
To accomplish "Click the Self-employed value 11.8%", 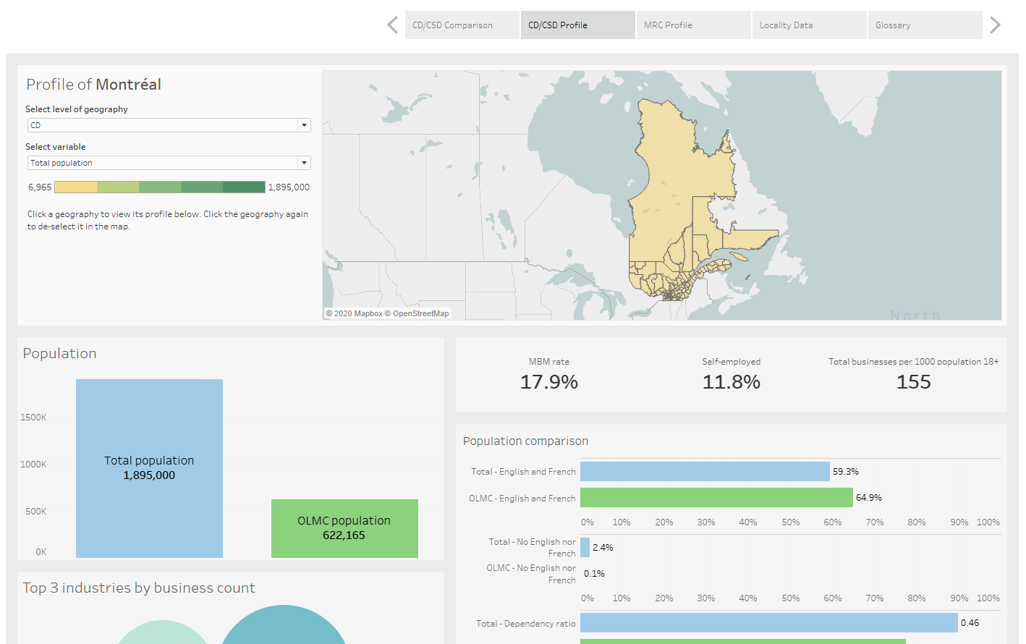I will coord(732,382).
